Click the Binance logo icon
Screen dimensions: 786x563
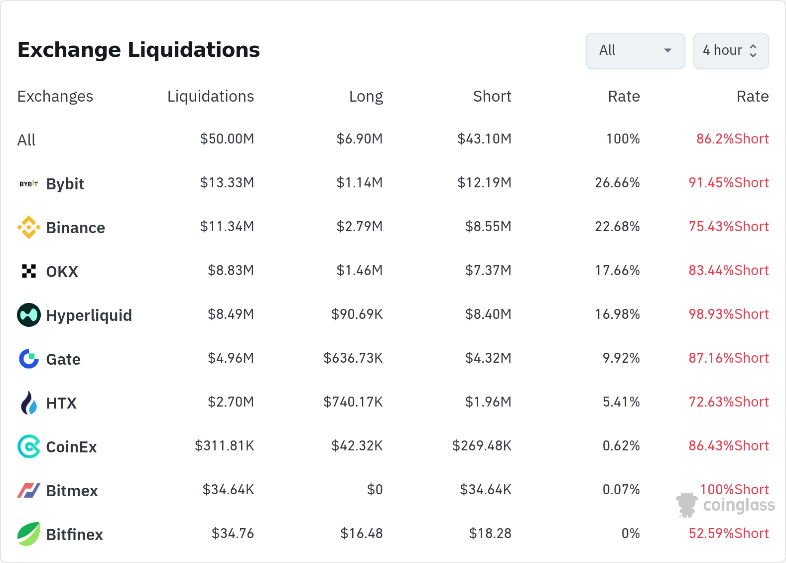coord(29,227)
